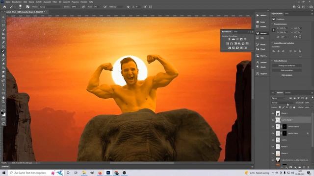
Task: Collapse the Transformieren section
Action: [x=272, y=24]
